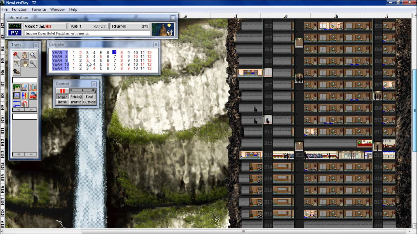
Task: Click the POPULATION 273 readout
Action: [130, 26]
